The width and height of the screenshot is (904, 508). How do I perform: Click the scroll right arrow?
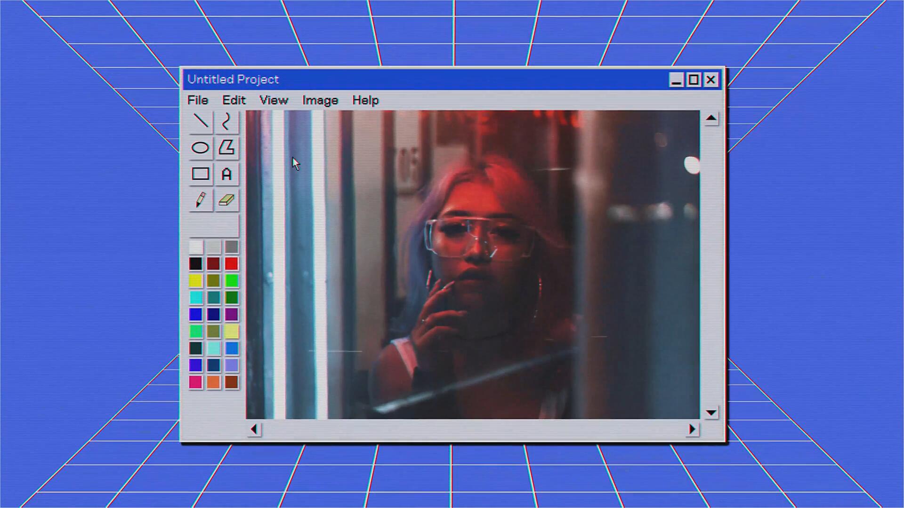coord(692,429)
